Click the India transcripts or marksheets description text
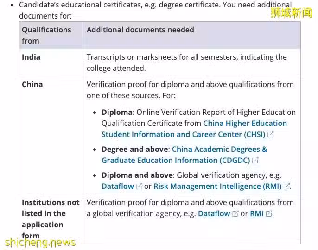Viewport: 318px width, 250px height. (x=186, y=62)
